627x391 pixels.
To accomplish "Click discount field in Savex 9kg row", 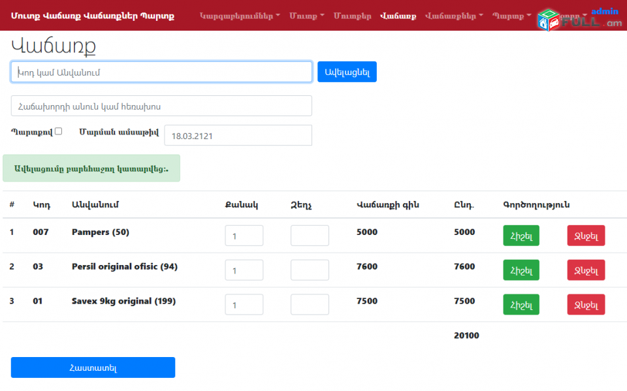I will point(310,305).
